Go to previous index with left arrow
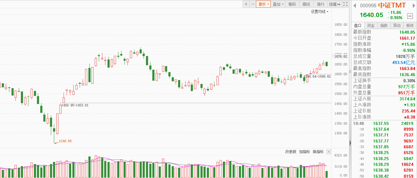The image size is (417, 178). (x=355, y=5)
